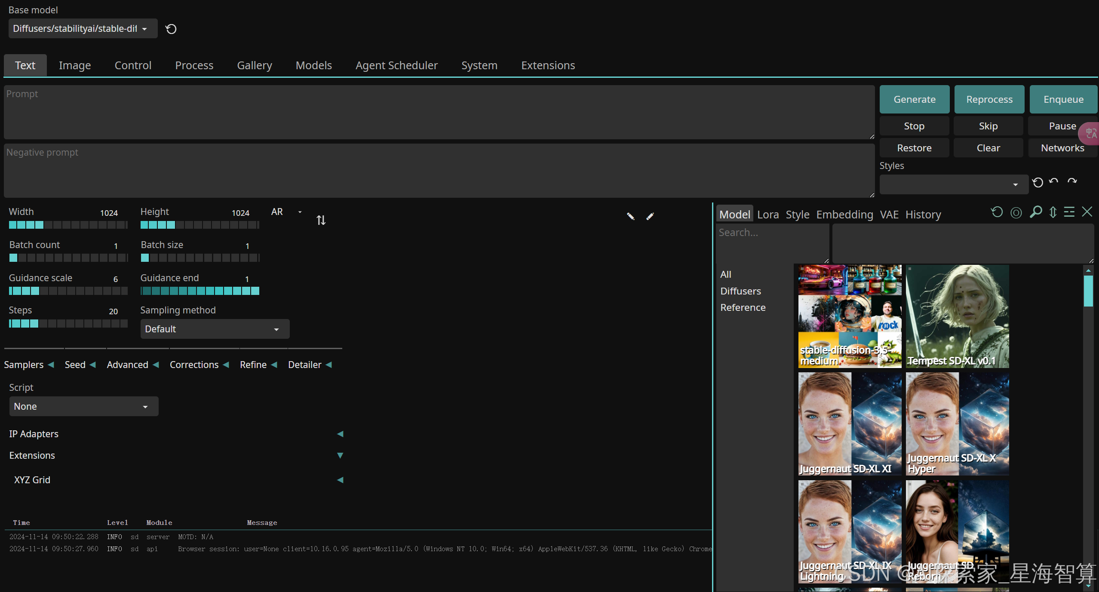Switch to the Control tab

tap(133, 65)
